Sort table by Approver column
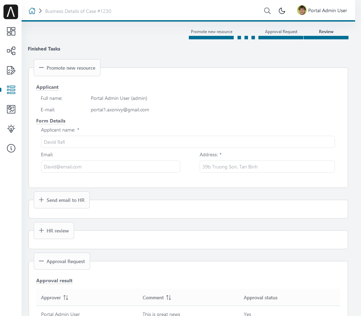The image size is (361, 316). pos(66,298)
